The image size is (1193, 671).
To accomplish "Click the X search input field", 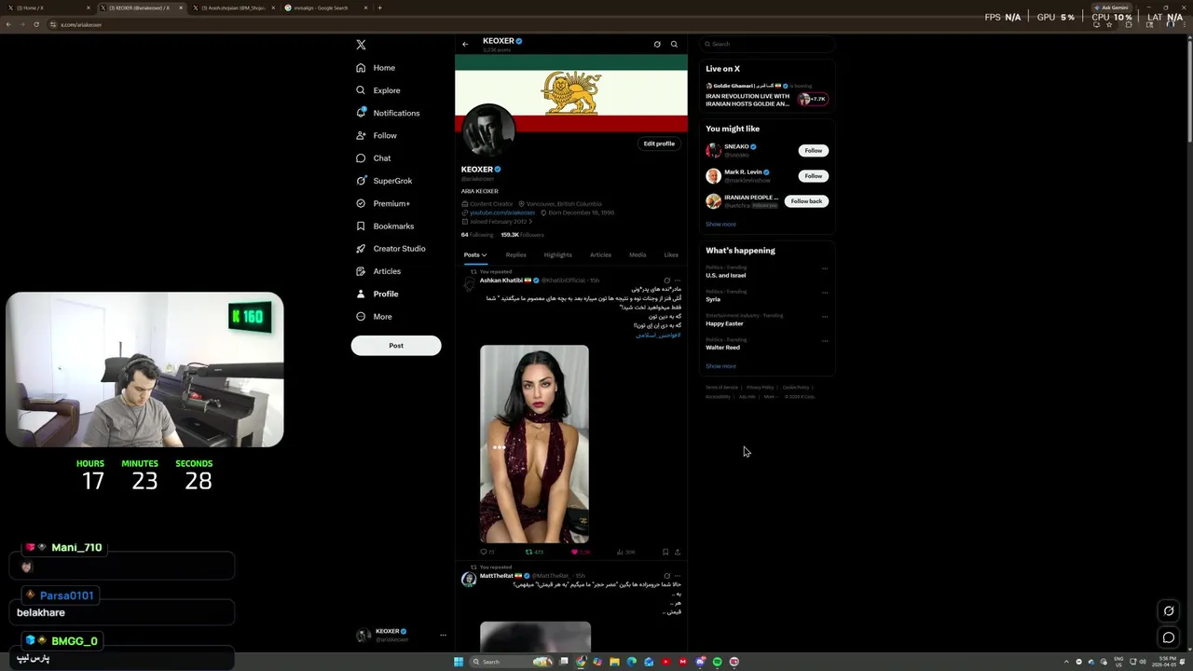I will coord(767,44).
